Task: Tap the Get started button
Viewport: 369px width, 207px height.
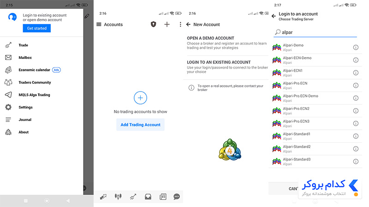Action: 37,28
